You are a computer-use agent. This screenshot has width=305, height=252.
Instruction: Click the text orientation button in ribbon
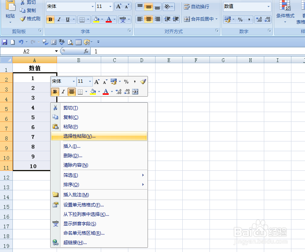click(168, 7)
